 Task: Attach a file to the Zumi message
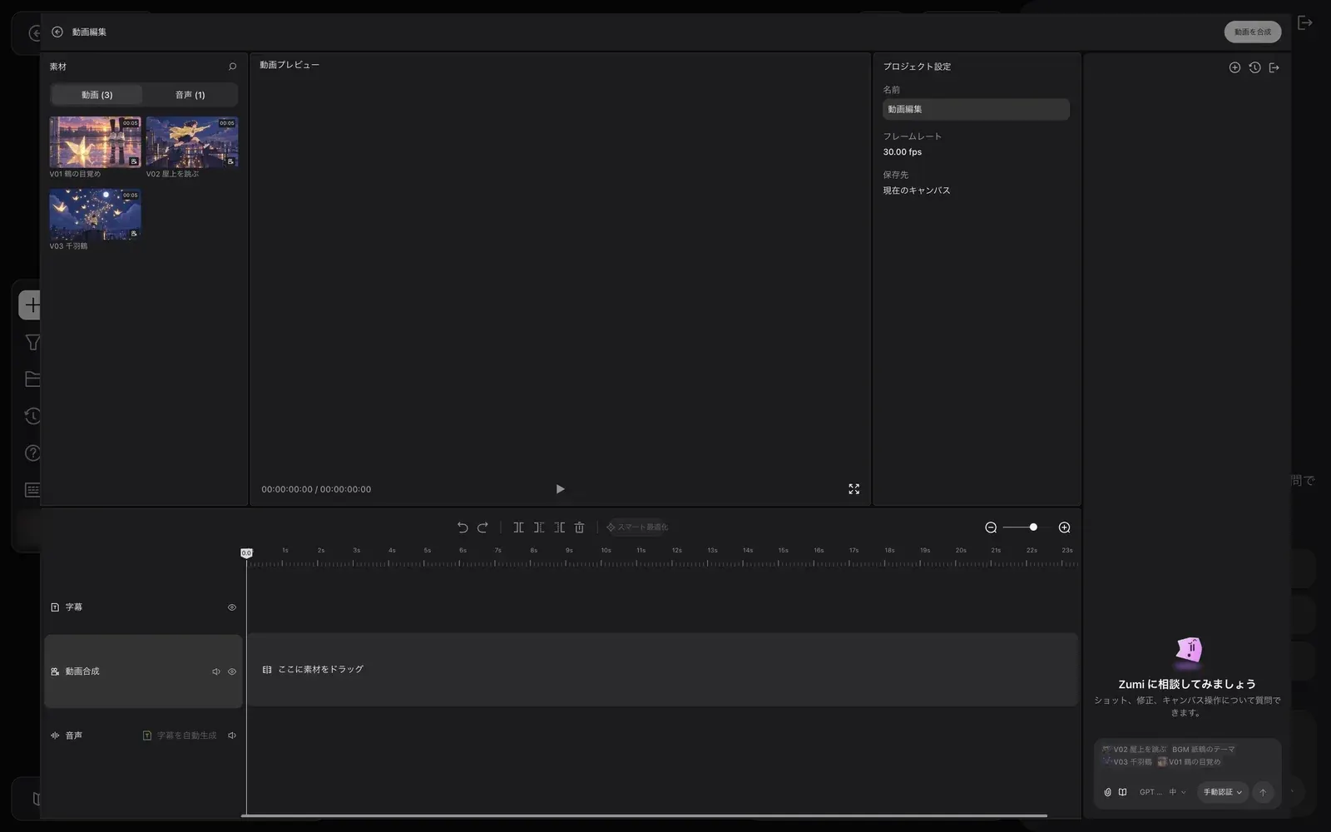click(1107, 792)
